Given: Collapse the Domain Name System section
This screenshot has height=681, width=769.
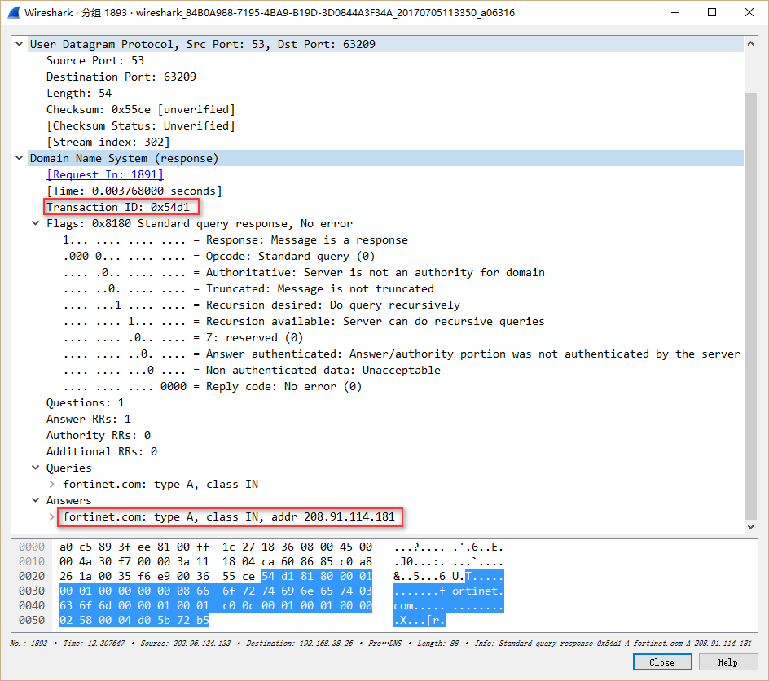Looking at the screenshot, I should [19, 158].
